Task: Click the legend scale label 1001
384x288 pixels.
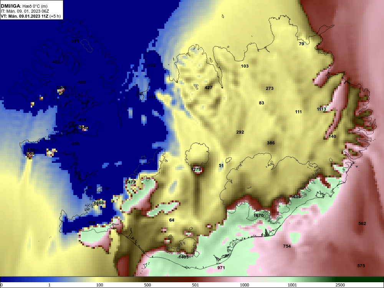Action: click(x=292, y=285)
